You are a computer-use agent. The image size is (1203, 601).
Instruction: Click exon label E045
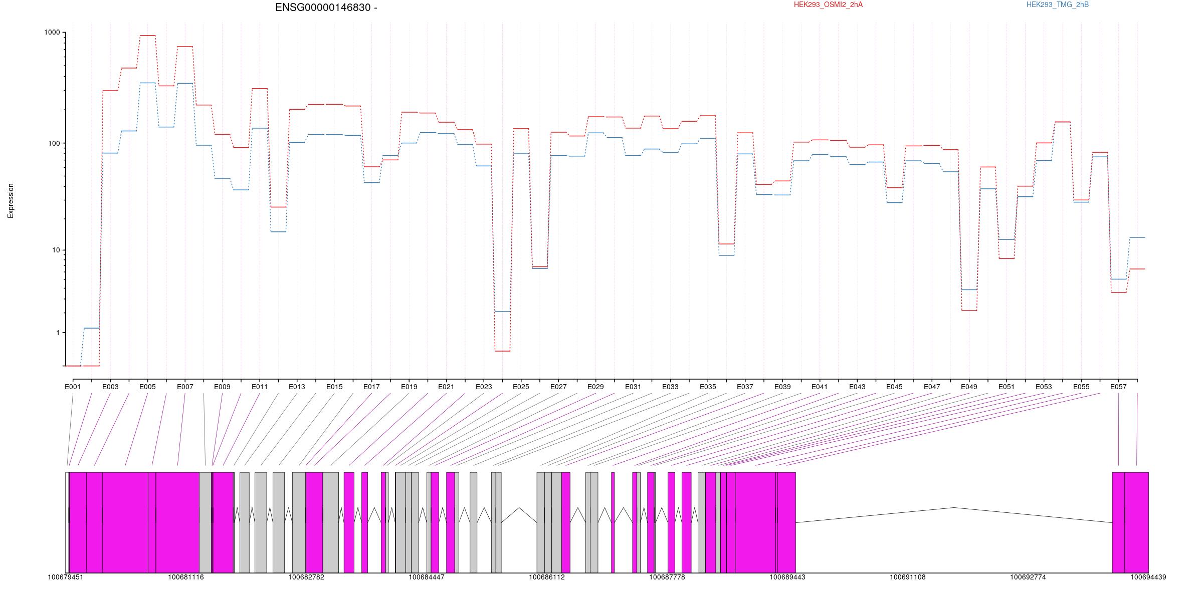point(894,387)
